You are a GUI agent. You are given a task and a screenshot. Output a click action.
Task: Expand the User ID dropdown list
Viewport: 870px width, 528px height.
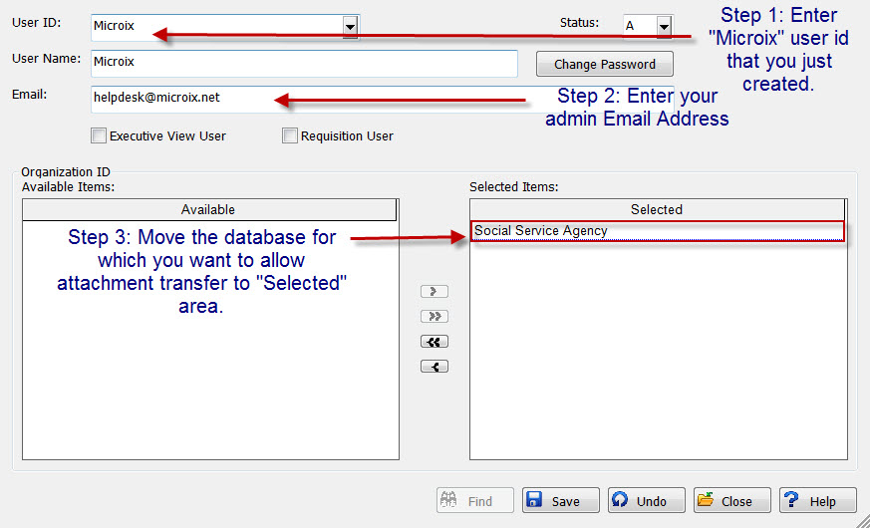pyautogui.click(x=350, y=26)
